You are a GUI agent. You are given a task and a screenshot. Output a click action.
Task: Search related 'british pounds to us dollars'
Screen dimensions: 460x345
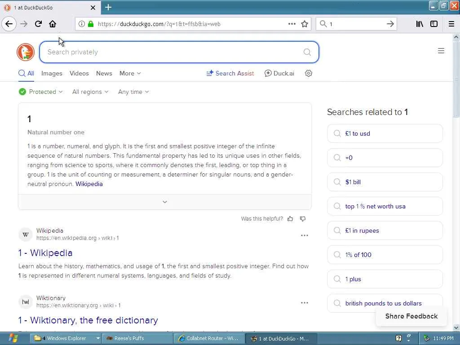(385, 303)
